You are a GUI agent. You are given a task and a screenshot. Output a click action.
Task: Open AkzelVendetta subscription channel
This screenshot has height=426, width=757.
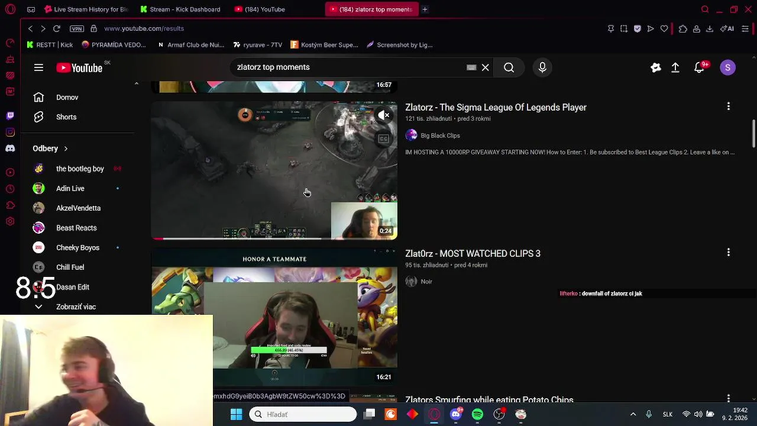click(78, 208)
